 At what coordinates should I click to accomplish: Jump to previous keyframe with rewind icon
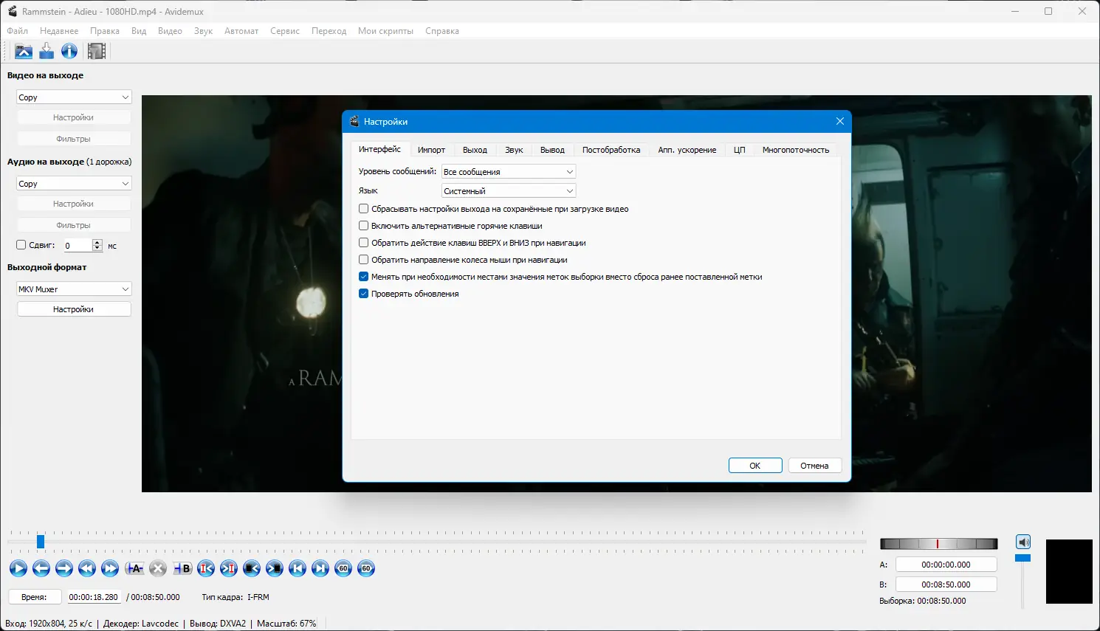tap(87, 568)
